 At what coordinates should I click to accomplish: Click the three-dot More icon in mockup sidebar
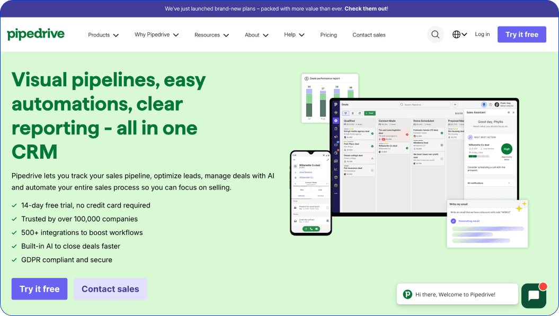pyautogui.click(x=336, y=193)
